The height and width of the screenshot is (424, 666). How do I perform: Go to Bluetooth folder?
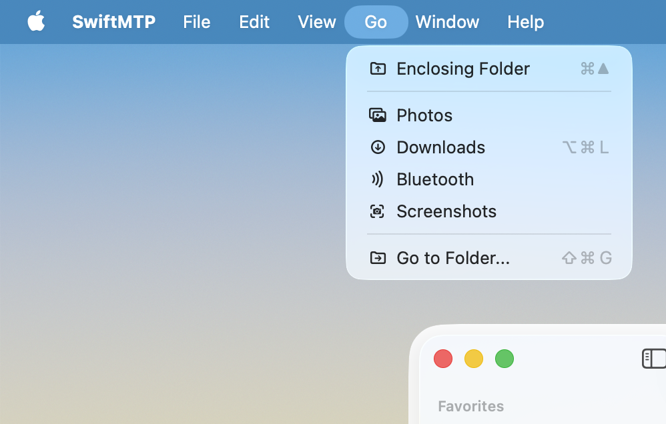point(489,179)
